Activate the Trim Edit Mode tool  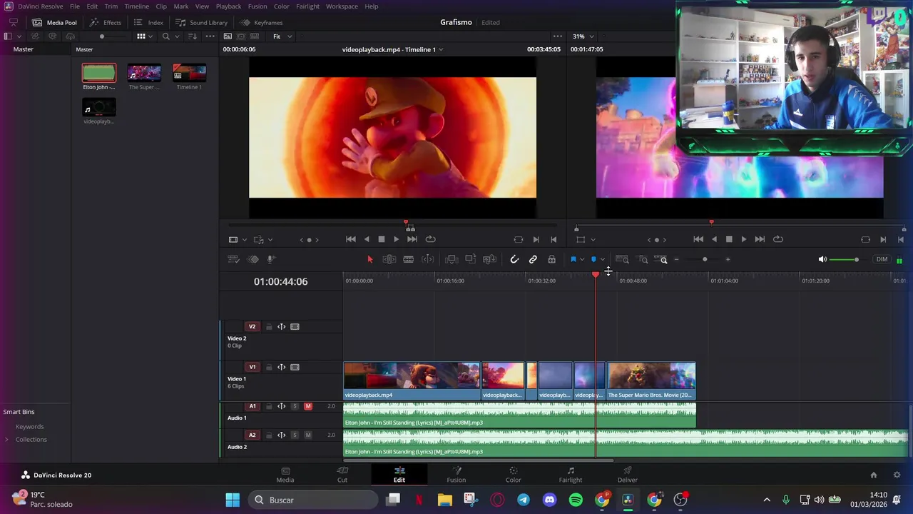tap(389, 259)
